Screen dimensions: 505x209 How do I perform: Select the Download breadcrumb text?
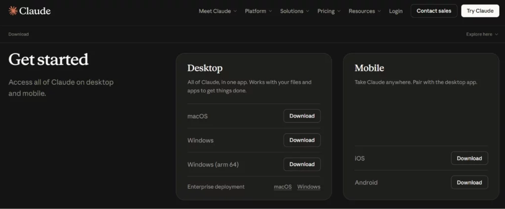(x=18, y=34)
